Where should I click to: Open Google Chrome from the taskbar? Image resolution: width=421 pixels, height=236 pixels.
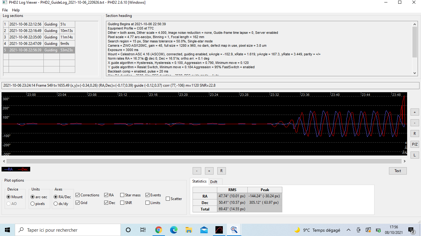pyautogui.click(x=159, y=230)
